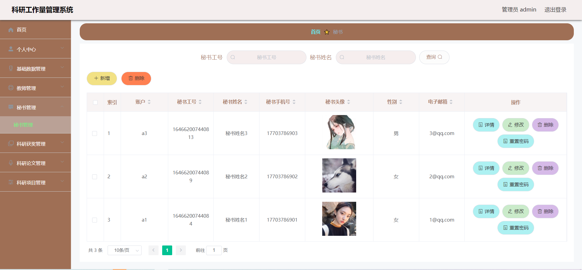This screenshot has height=270, width=582.
Task: Click 退出登录 to log out
Action: coord(555,10)
